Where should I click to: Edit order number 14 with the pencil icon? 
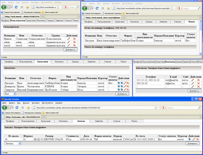193,139
